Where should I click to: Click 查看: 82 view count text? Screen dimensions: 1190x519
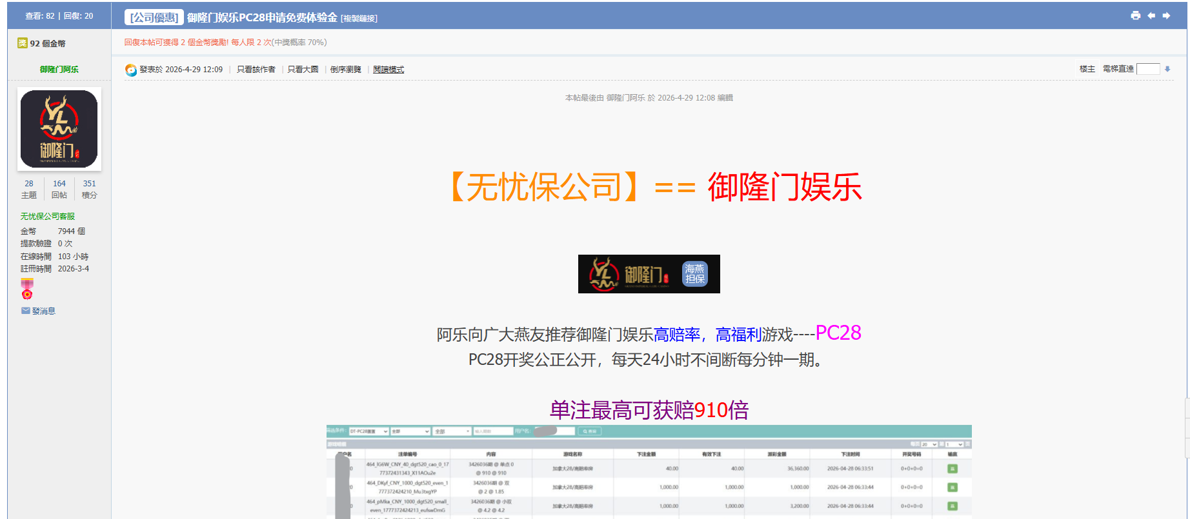tap(40, 16)
